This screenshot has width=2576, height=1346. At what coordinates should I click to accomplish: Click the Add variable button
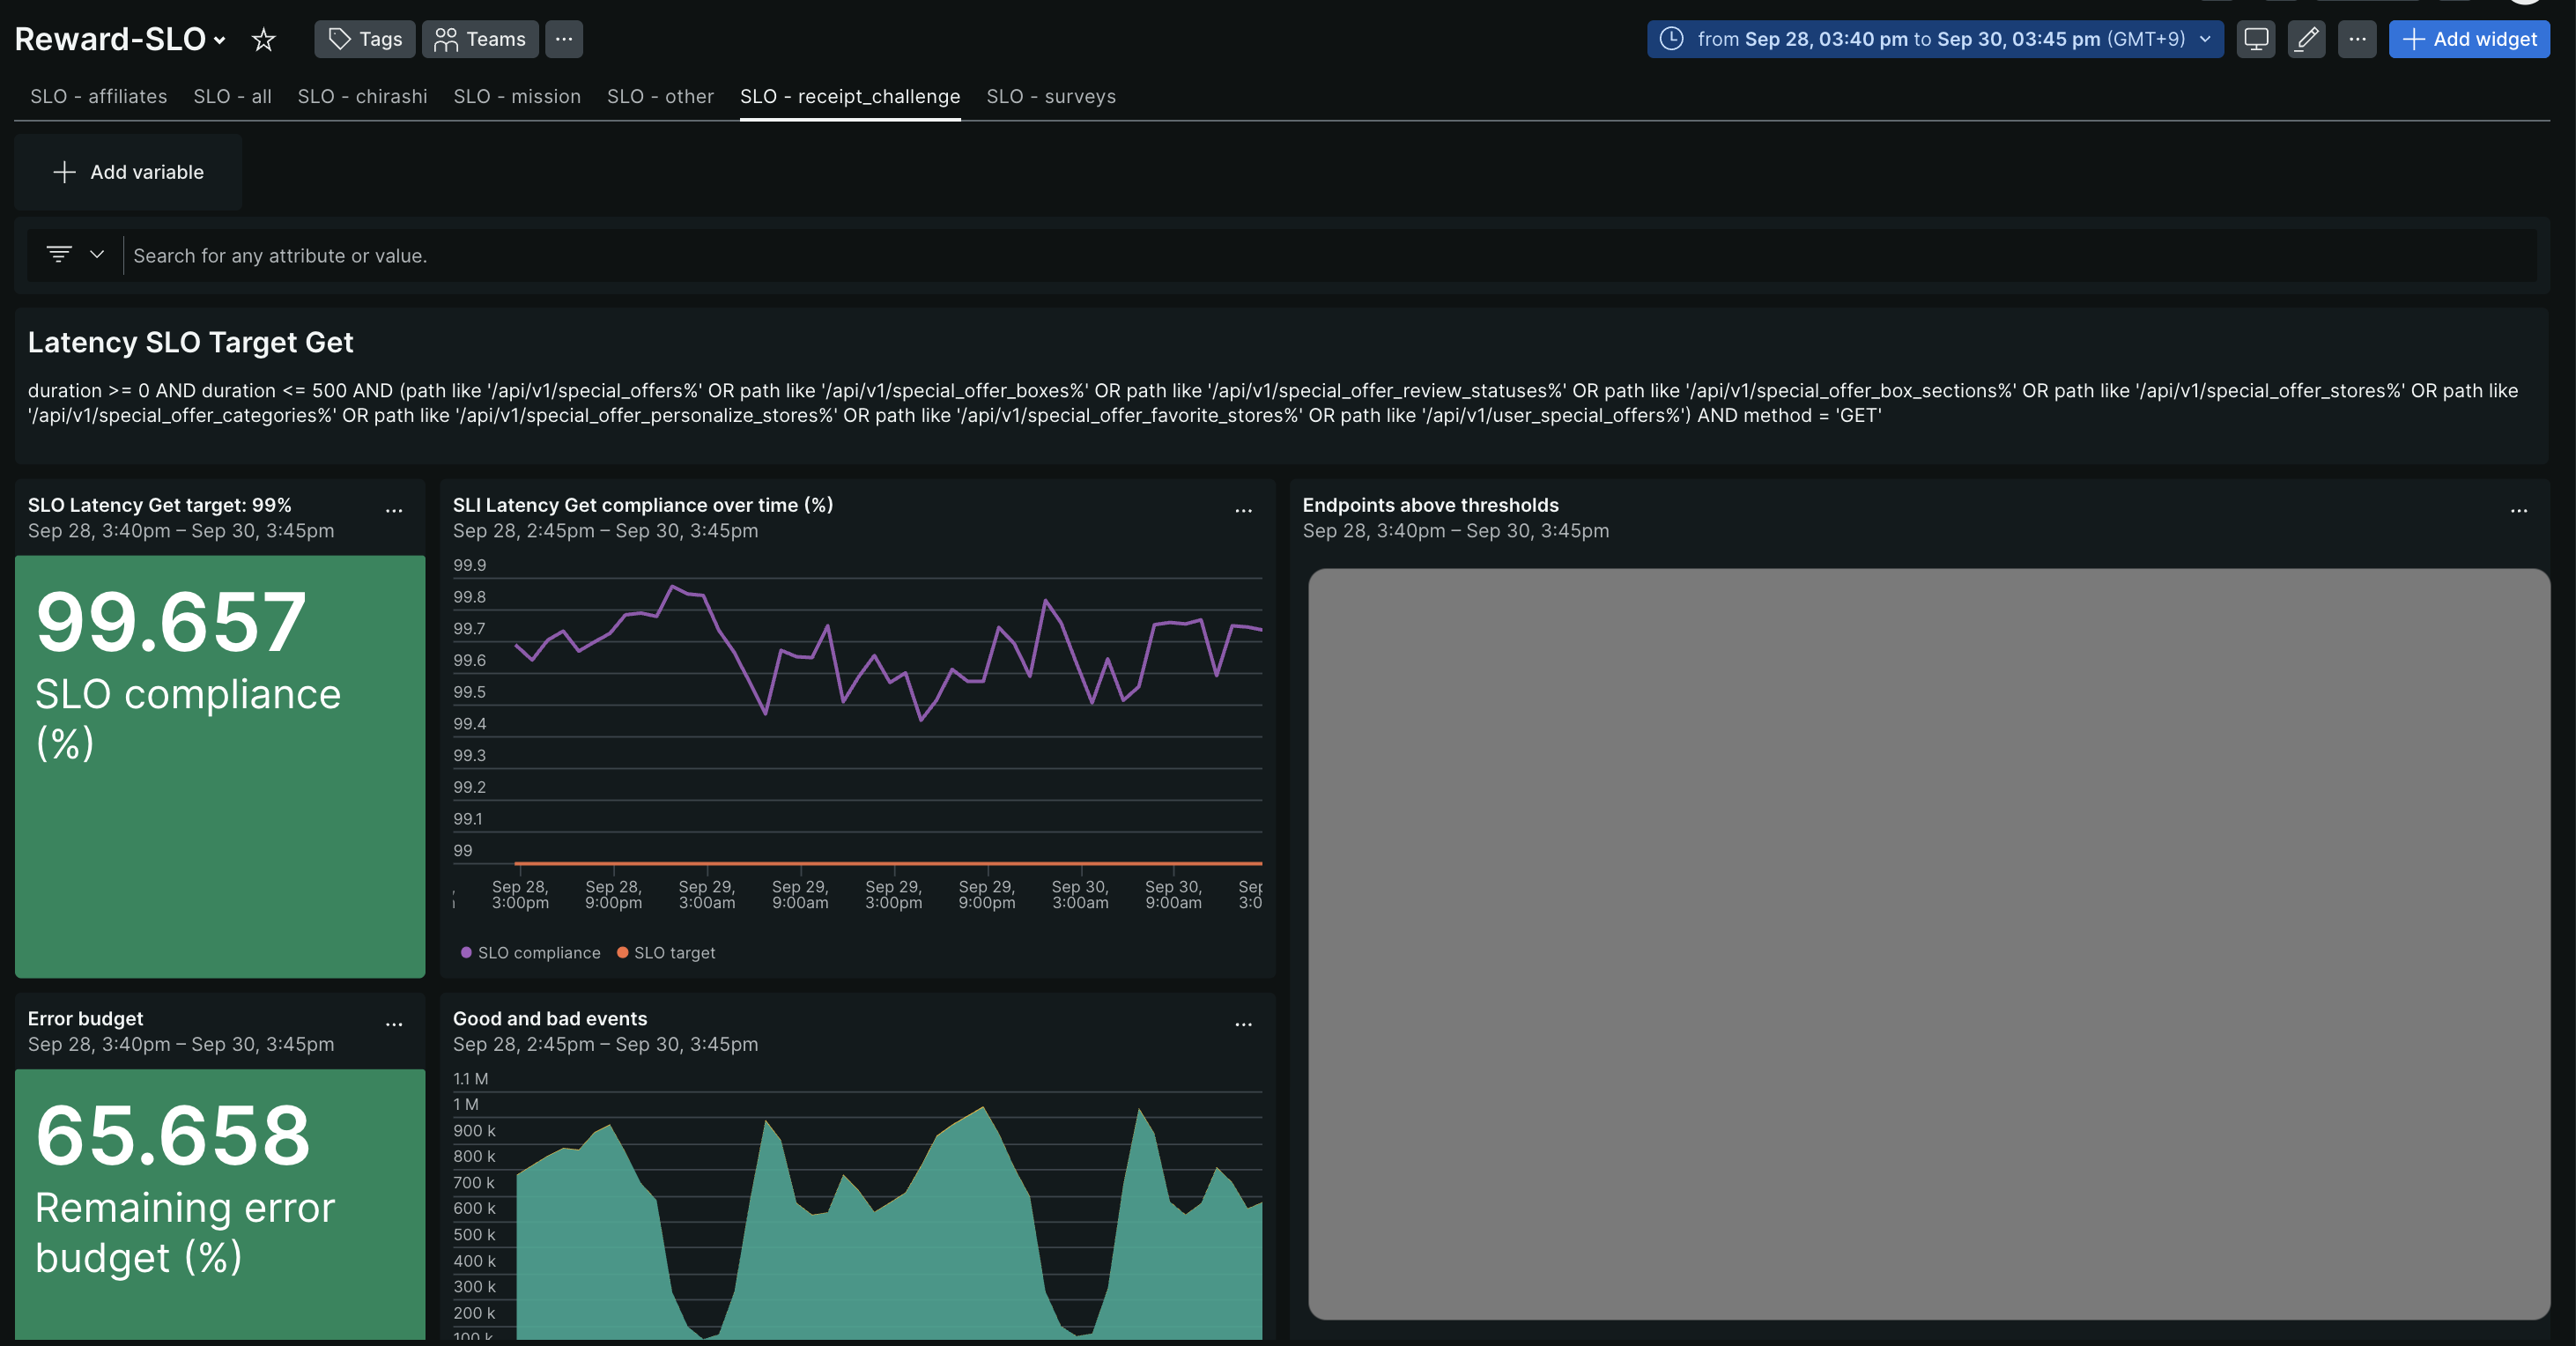(x=128, y=172)
